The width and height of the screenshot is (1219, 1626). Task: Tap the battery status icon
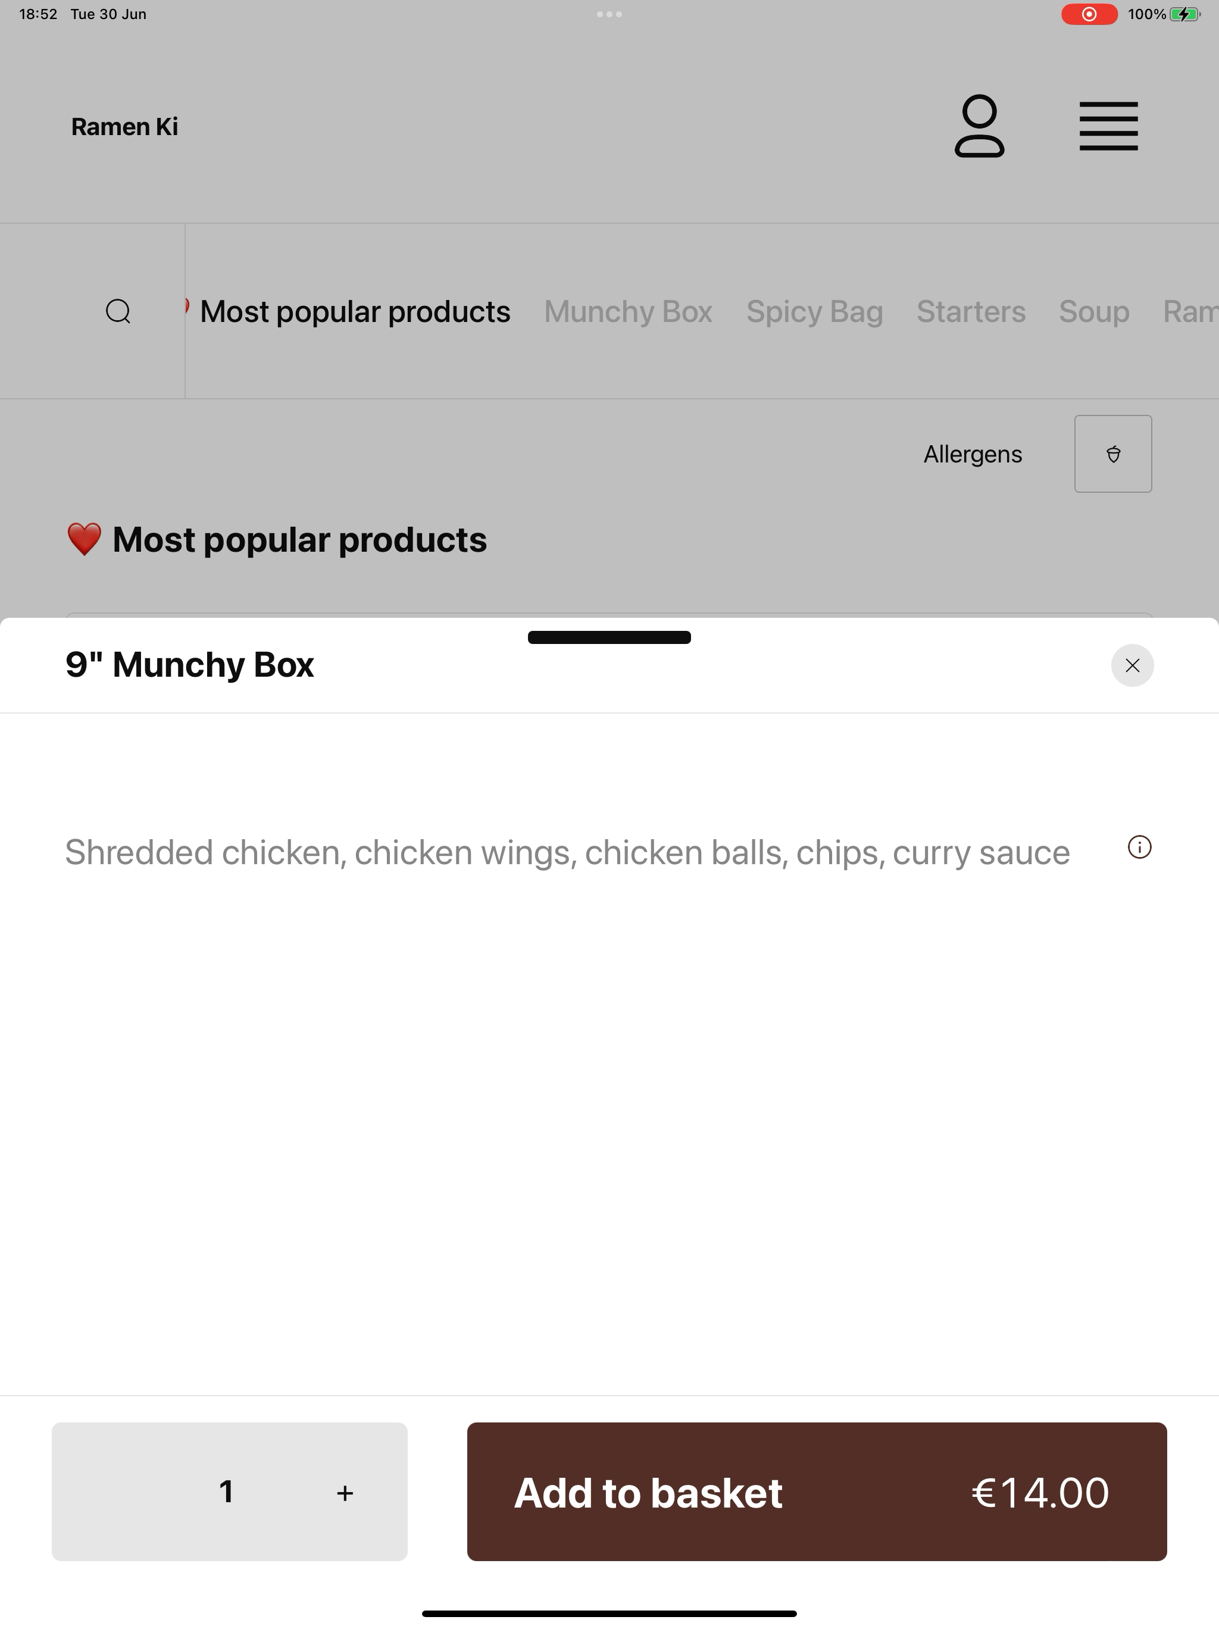pos(1184,14)
